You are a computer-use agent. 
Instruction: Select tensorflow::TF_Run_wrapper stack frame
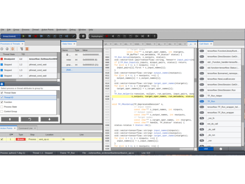[220, 113]
